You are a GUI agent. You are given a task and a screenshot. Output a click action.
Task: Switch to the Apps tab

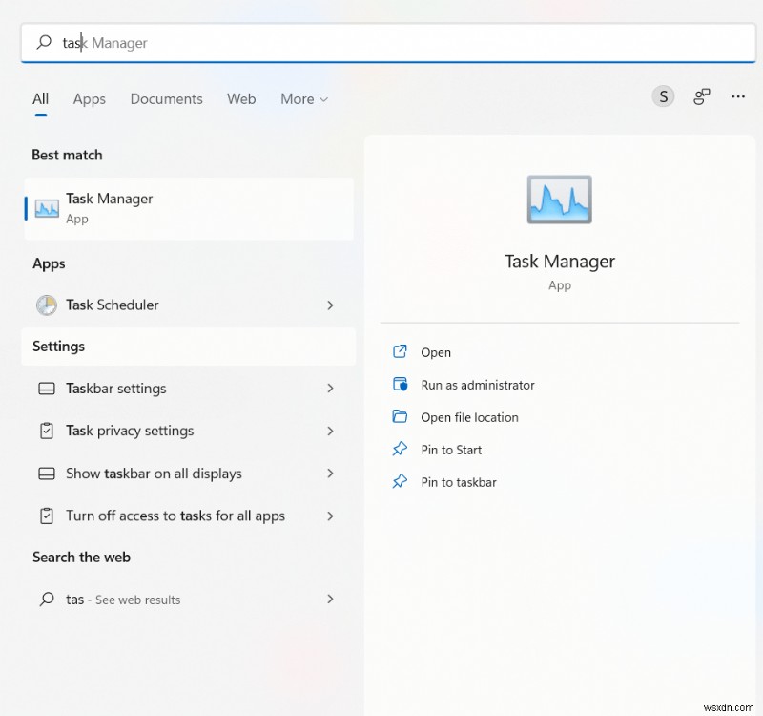click(89, 98)
